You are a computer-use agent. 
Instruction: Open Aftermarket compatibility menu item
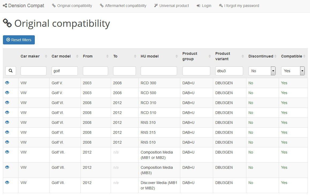pos(123,6)
